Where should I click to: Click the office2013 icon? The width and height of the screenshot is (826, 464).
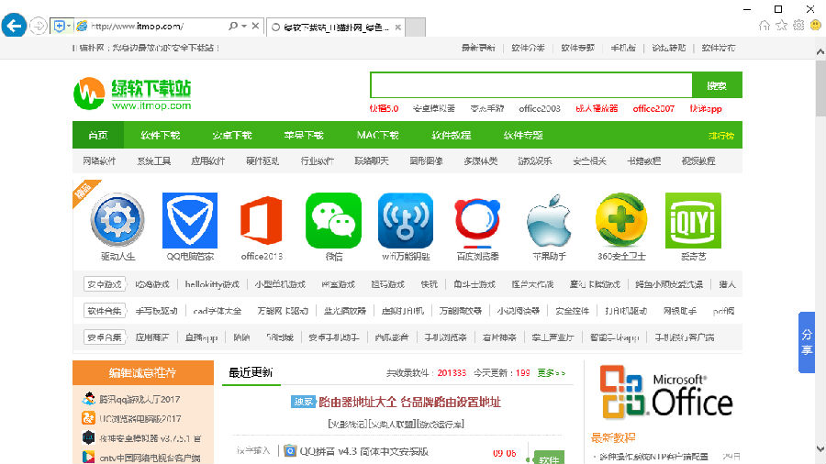(x=262, y=220)
